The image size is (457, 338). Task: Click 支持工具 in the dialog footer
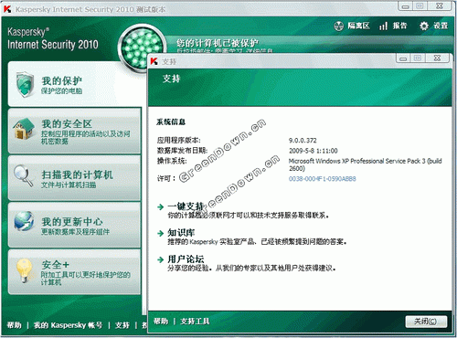pyautogui.click(x=195, y=321)
